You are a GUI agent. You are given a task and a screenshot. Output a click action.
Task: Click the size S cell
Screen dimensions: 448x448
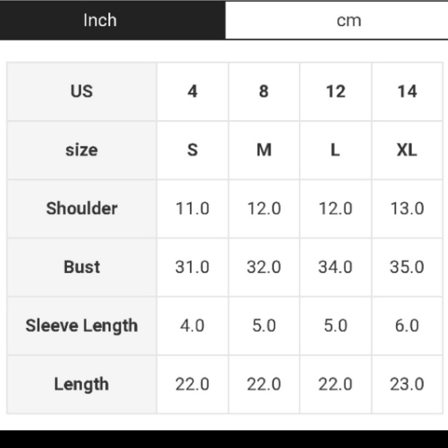pos(192,150)
